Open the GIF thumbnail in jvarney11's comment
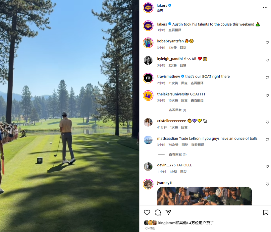271x232 pixels. click(x=204, y=196)
